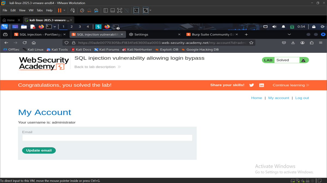327x183 pixels.
Task: Go to the Firefox home page
Action: [x=34, y=43]
